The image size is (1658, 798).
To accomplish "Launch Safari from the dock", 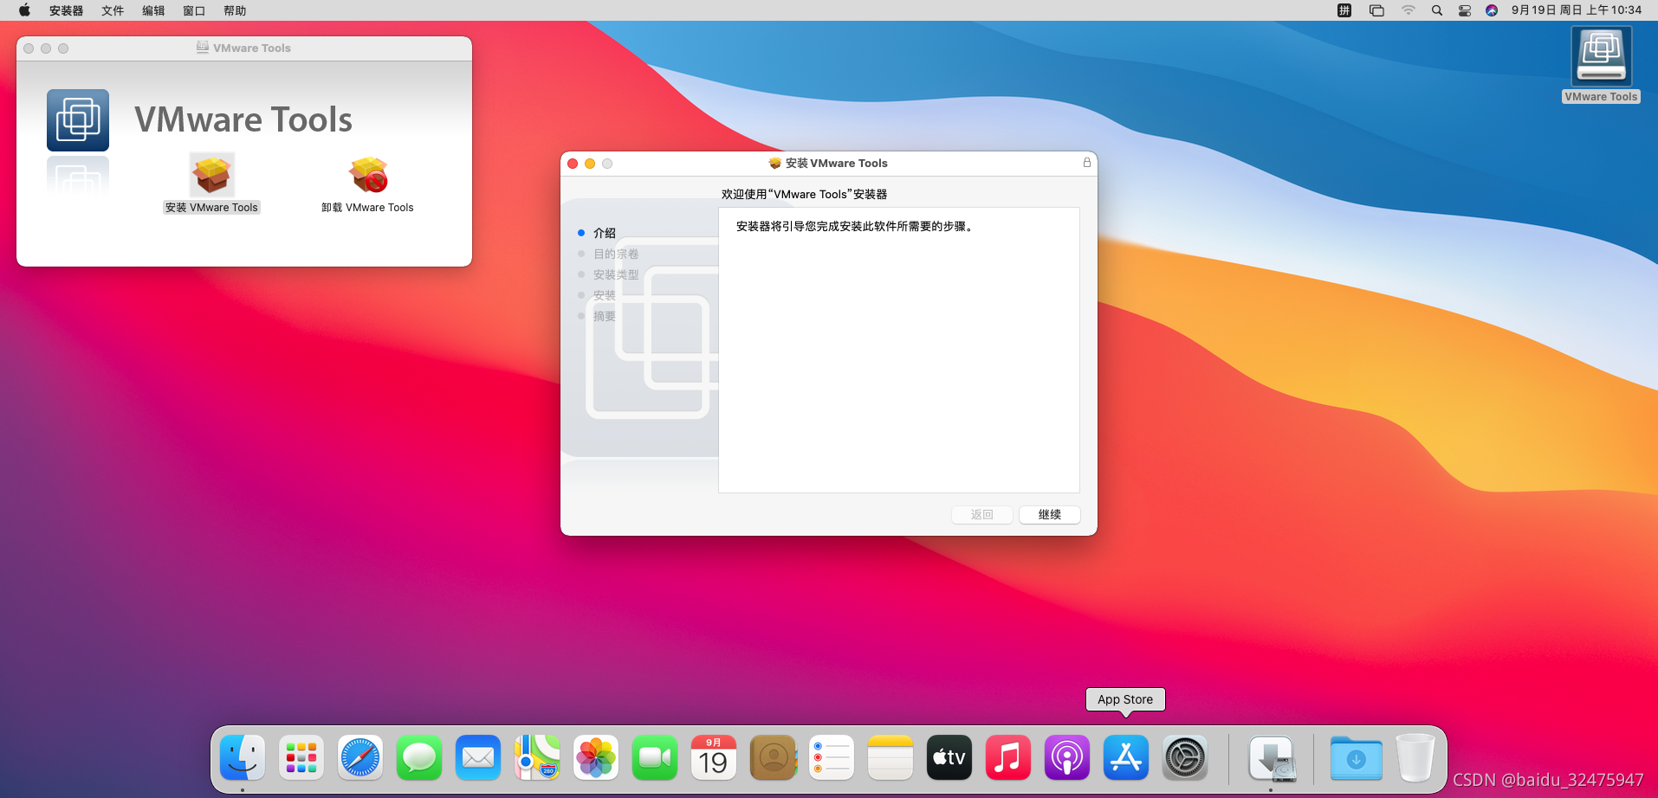I will coord(360,758).
